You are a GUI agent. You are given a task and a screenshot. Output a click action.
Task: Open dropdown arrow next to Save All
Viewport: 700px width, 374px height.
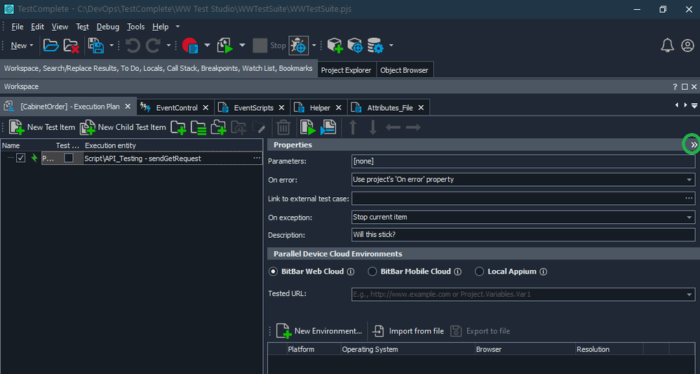pyautogui.click(x=112, y=46)
